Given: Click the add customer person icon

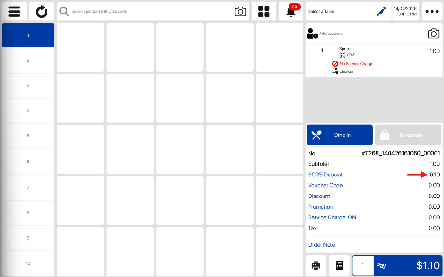Looking at the screenshot, I should point(312,34).
